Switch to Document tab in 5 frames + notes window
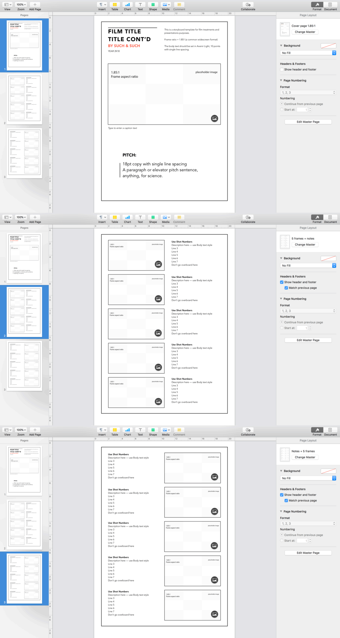 pos(330,217)
